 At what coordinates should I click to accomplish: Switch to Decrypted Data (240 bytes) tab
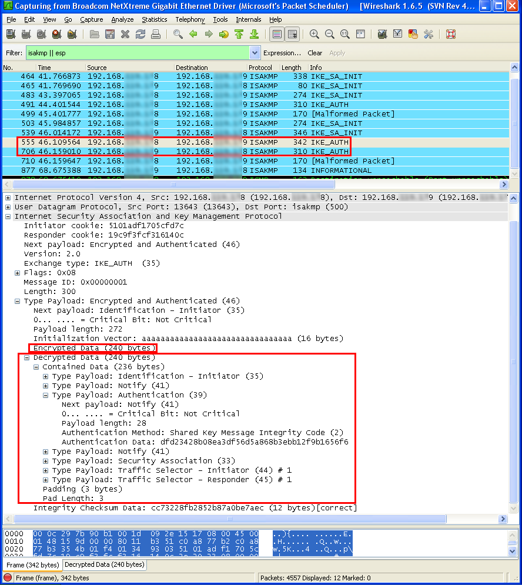104,564
